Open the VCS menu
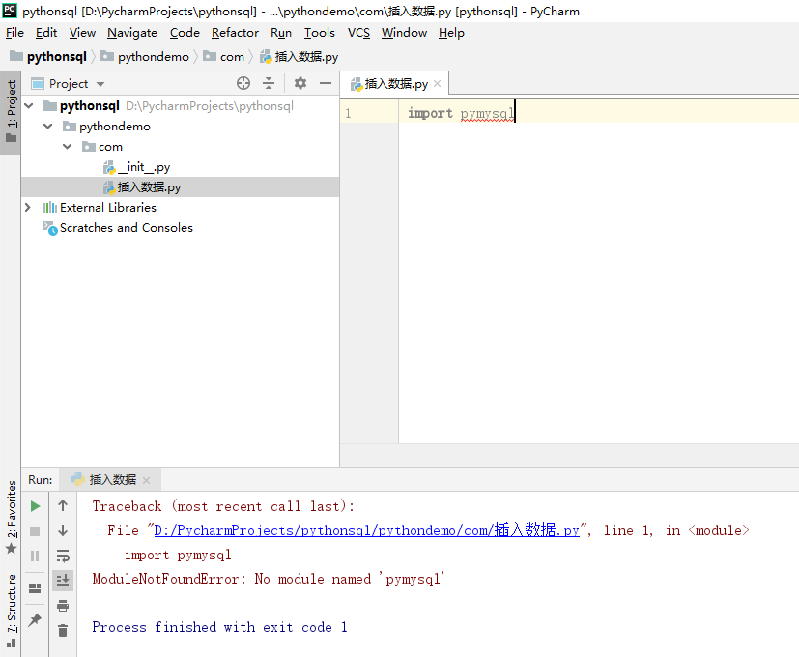The height and width of the screenshot is (657, 799). click(x=358, y=33)
